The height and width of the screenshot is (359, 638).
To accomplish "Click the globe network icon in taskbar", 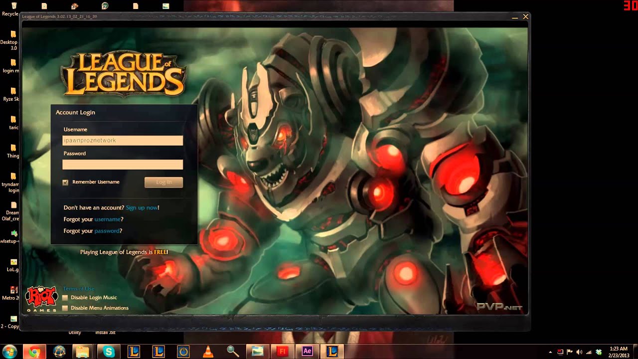I will tap(59, 352).
